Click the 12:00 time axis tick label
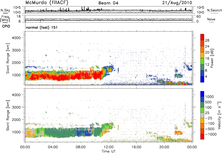 tap(109, 147)
